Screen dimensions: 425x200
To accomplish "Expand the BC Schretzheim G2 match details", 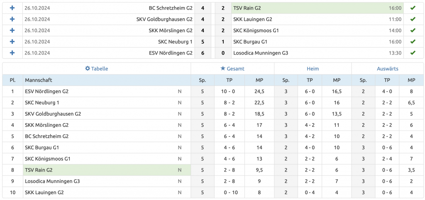I will [x=12, y=8].
